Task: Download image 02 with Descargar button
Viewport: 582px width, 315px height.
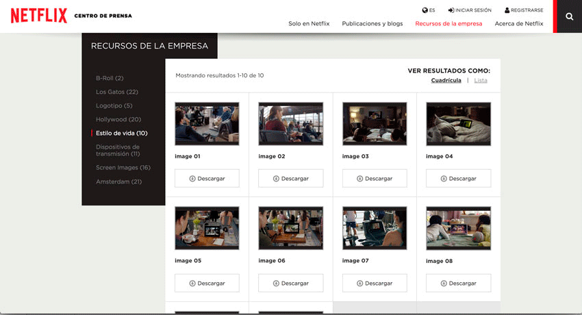Action: click(x=290, y=179)
